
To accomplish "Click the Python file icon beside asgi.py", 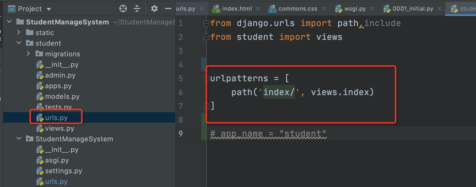I will click(x=40, y=160).
